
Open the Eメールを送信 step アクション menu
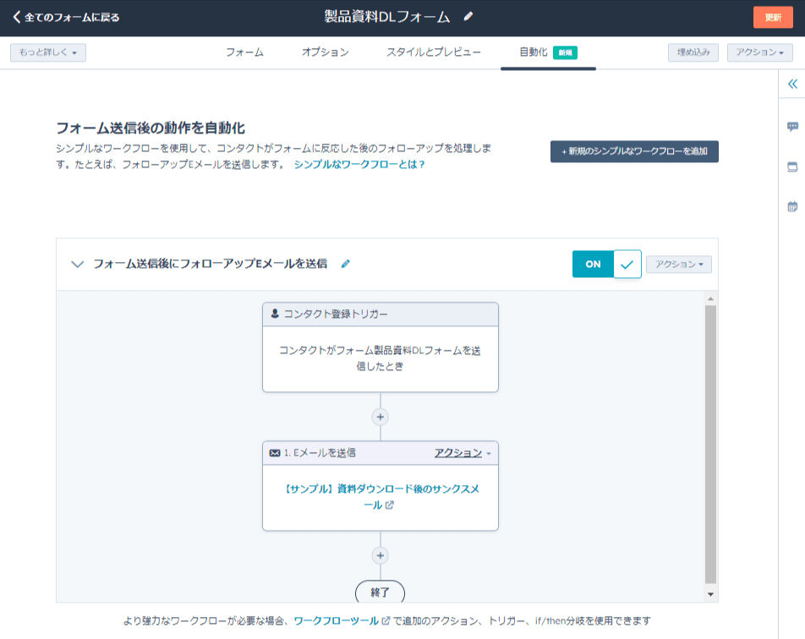click(x=463, y=453)
